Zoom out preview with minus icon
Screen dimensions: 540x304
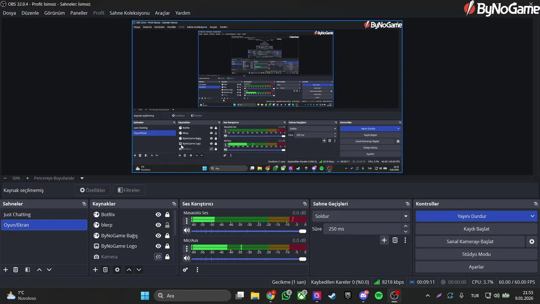point(5,178)
